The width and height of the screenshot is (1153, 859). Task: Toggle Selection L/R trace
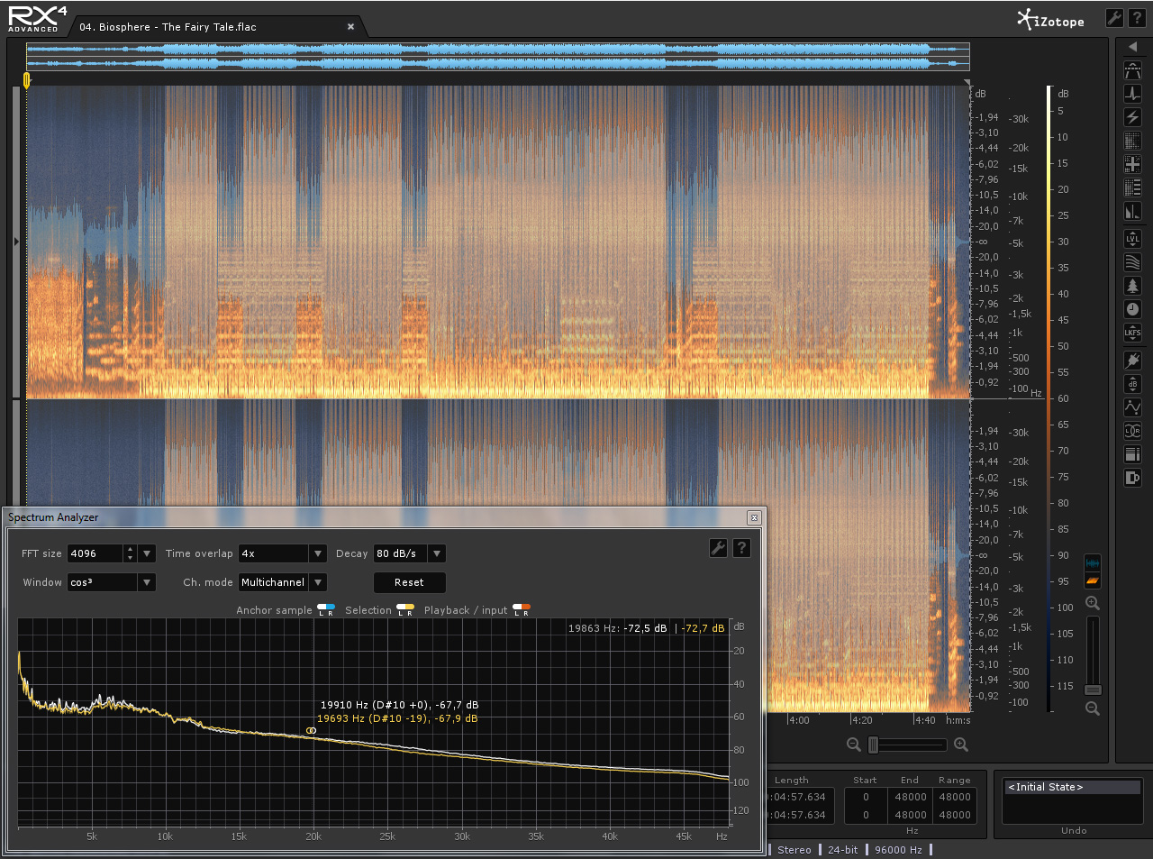point(405,609)
